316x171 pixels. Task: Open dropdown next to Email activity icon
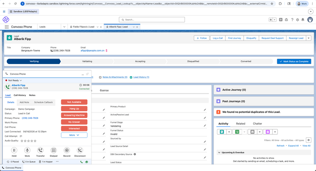point(260,132)
